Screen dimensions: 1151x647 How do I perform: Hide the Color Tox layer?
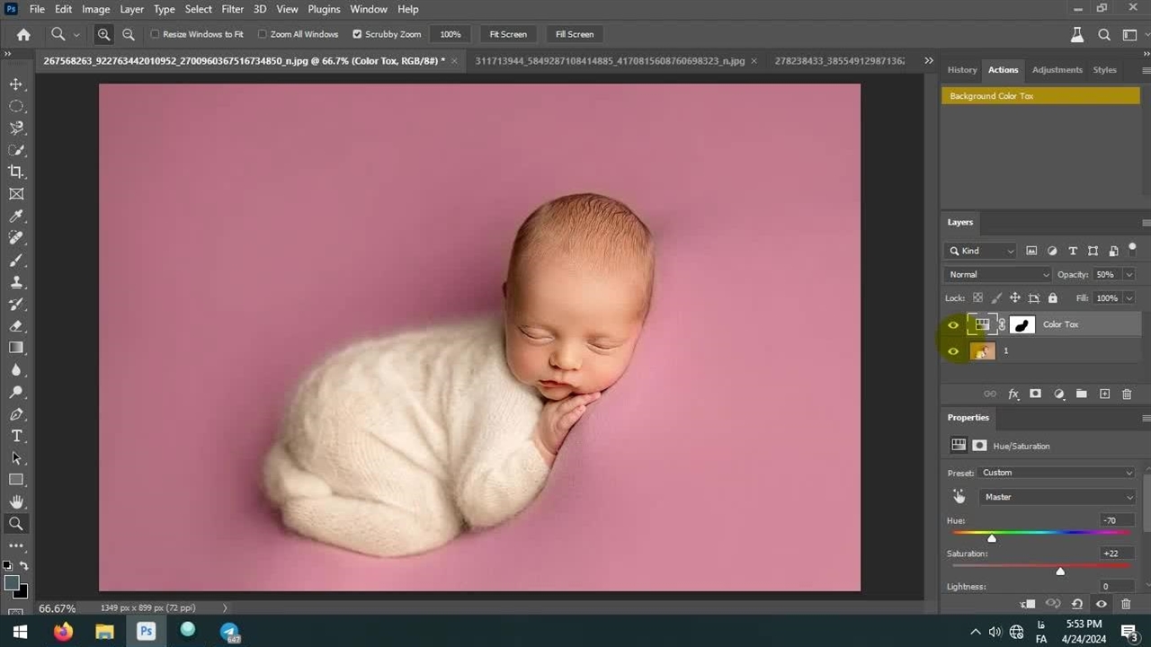[x=953, y=325]
